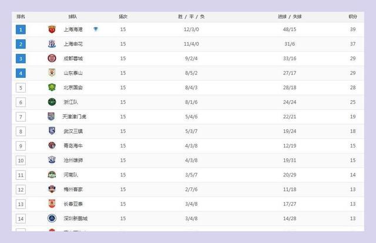Select the 河南队 team name
The image size is (376, 243).
tap(70, 175)
